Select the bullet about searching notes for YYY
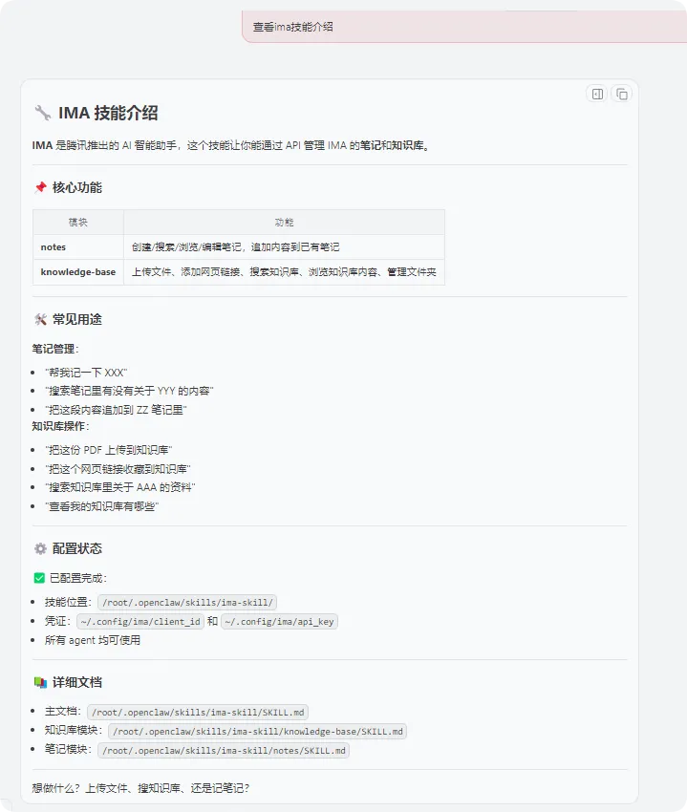687x812 pixels. point(129,391)
